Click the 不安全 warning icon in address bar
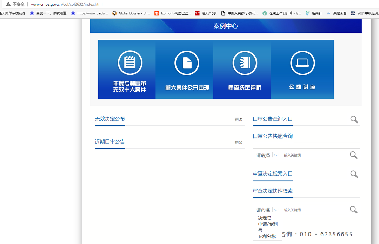 point(7,4)
